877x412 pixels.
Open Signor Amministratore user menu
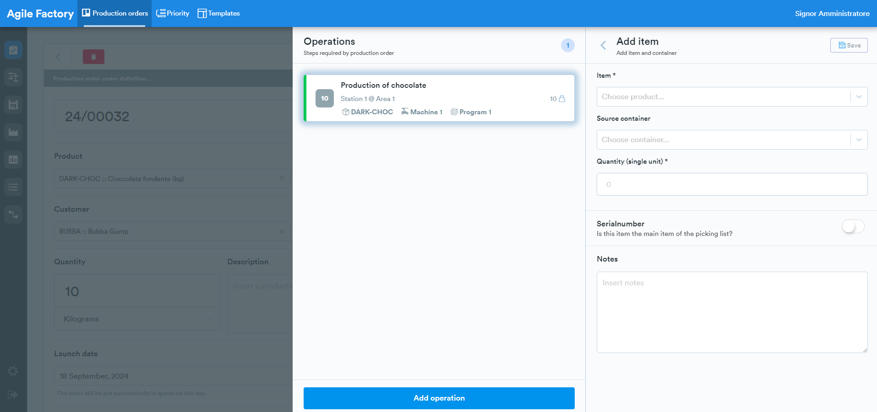click(832, 13)
